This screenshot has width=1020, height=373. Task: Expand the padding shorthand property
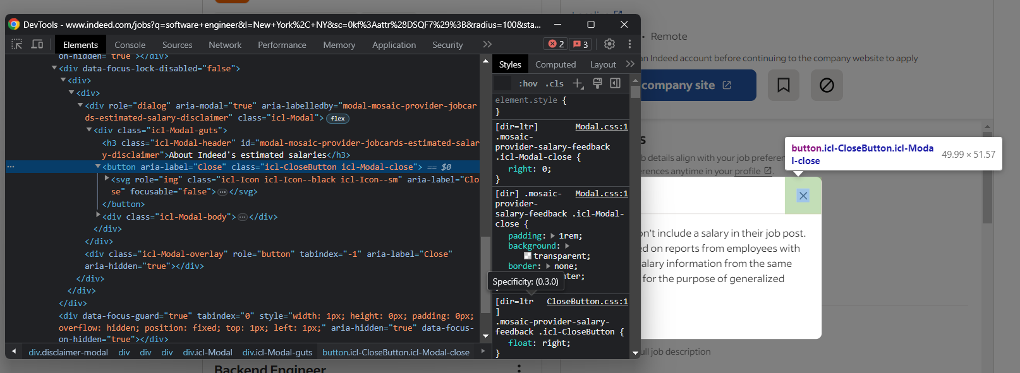coord(553,235)
